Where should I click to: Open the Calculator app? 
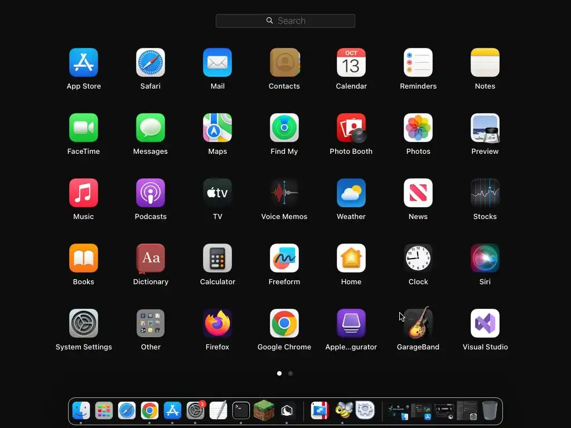[217, 258]
